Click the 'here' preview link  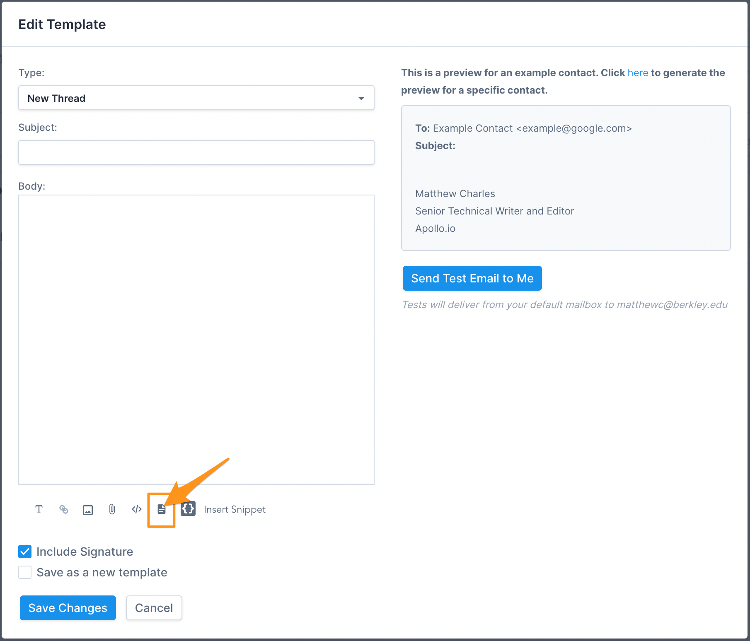[x=638, y=73]
